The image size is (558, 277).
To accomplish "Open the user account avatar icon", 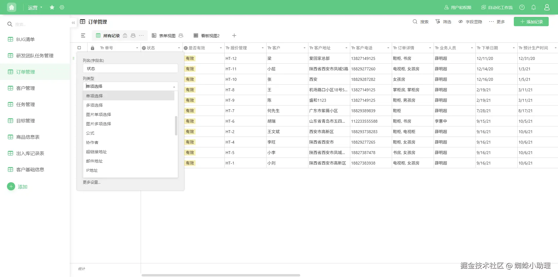I will tap(547, 7).
